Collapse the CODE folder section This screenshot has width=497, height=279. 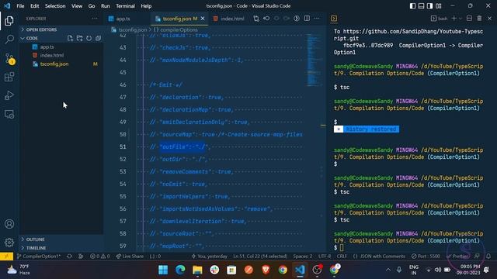[x=32, y=38]
